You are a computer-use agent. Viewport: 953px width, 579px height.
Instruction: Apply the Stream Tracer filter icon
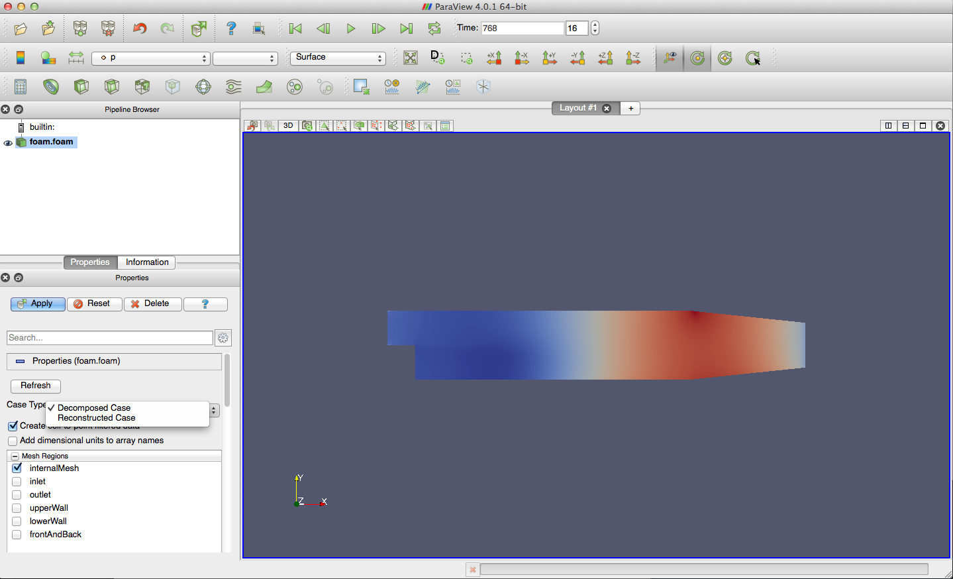[234, 87]
